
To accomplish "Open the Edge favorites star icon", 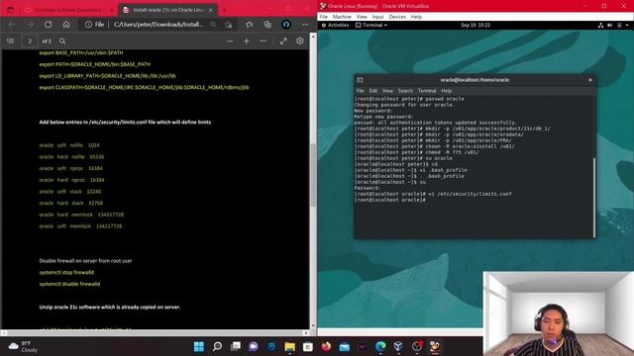I will (249, 25).
